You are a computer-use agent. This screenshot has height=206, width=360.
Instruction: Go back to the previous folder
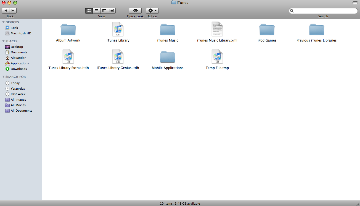point(6,11)
